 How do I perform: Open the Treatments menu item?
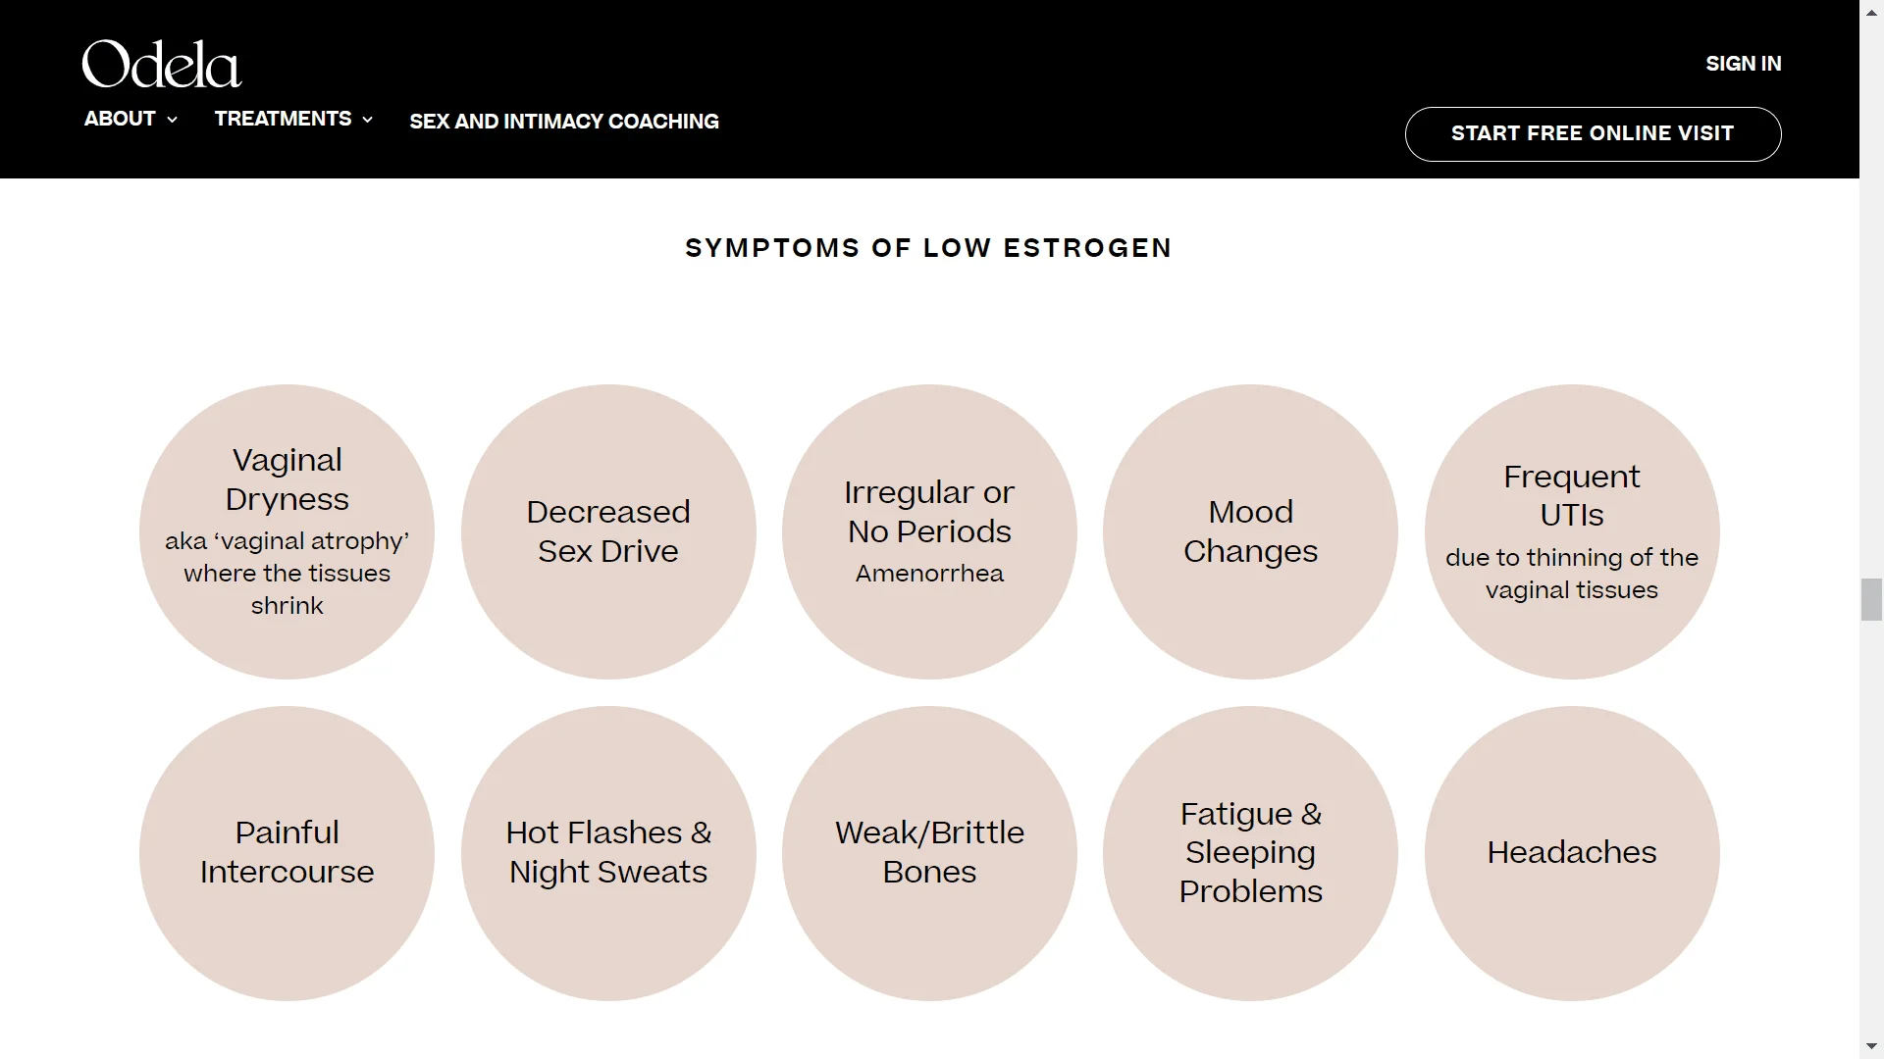[283, 119]
